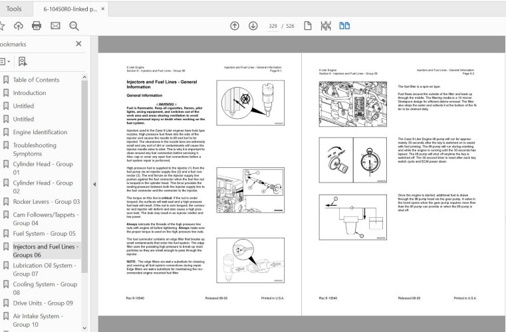Close the 6-10450R0-linked document tab

point(103,9)
